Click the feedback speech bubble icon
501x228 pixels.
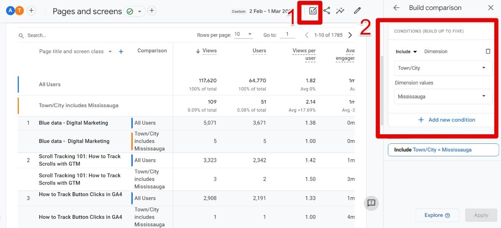(372, 203)
